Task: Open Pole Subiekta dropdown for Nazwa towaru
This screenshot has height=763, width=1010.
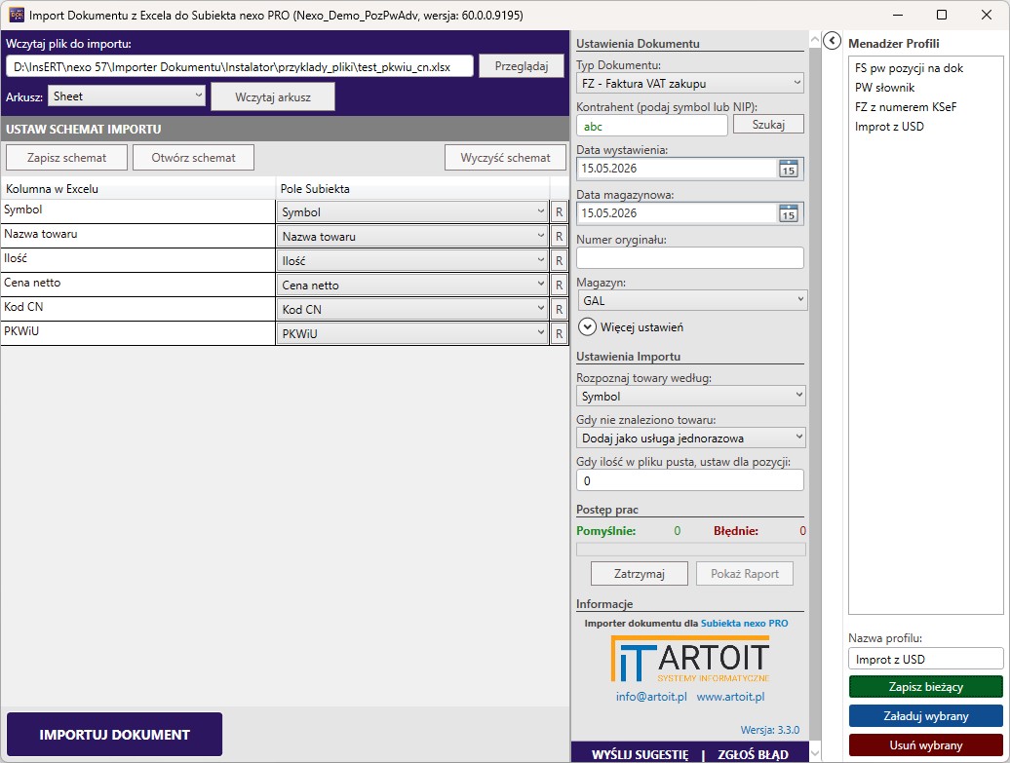Action: [412, 236]
